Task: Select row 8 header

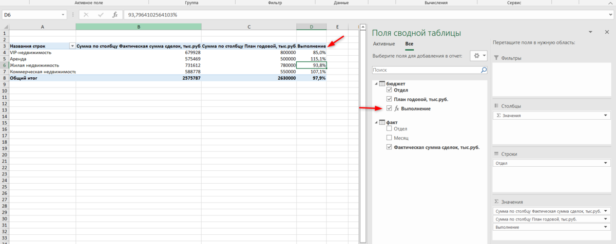Action: pyautogui.click(x=5, y=78)
